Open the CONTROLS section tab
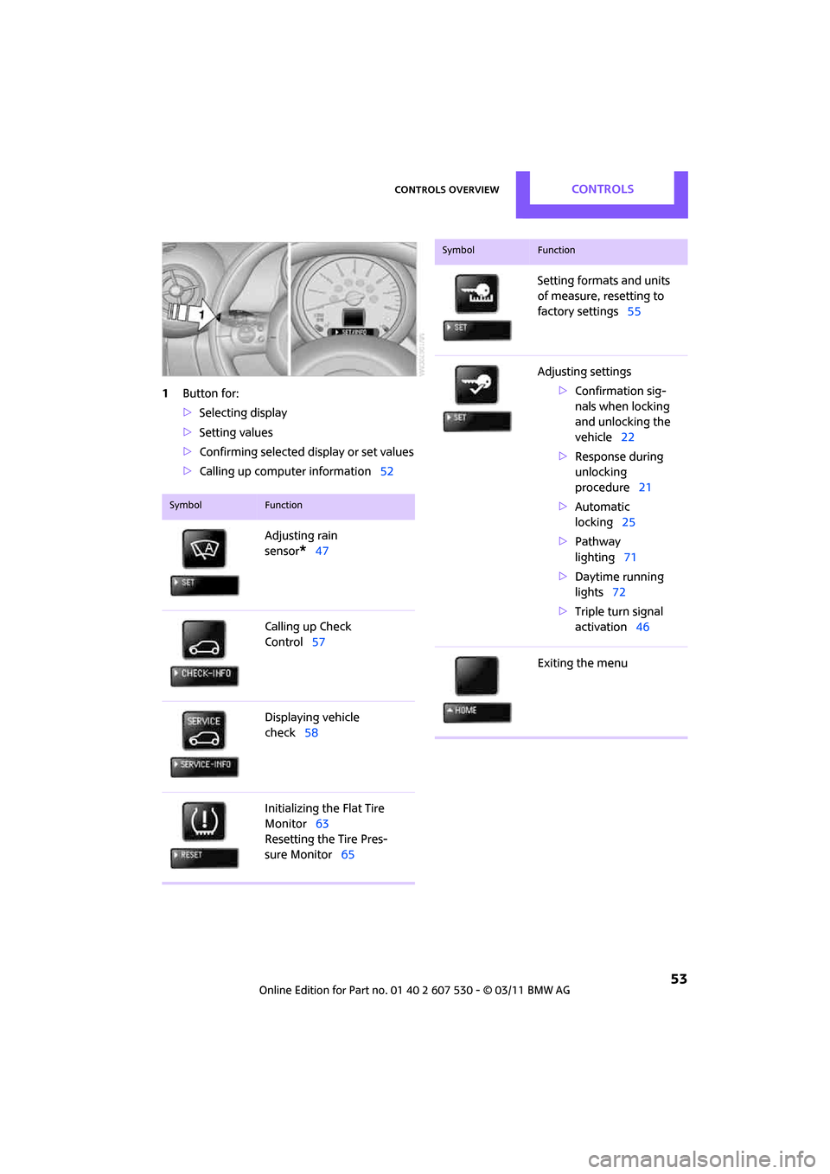This screenshot has width=830, height=1174. [x=602, y=189]
